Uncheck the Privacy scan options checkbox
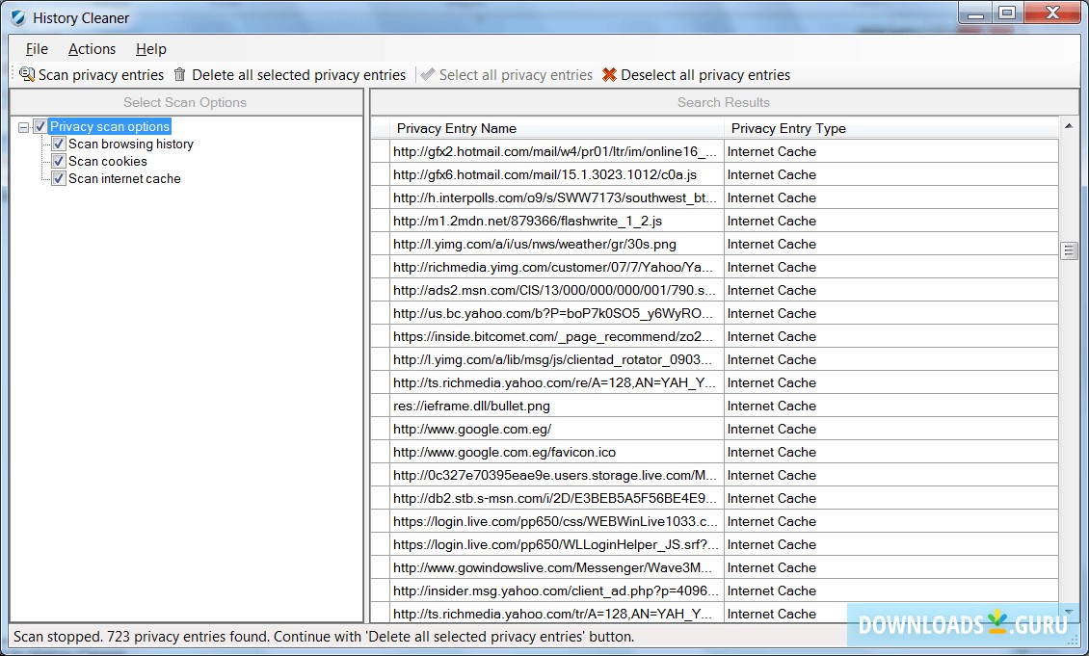1089x656 pixels. (x=40, y=125)
